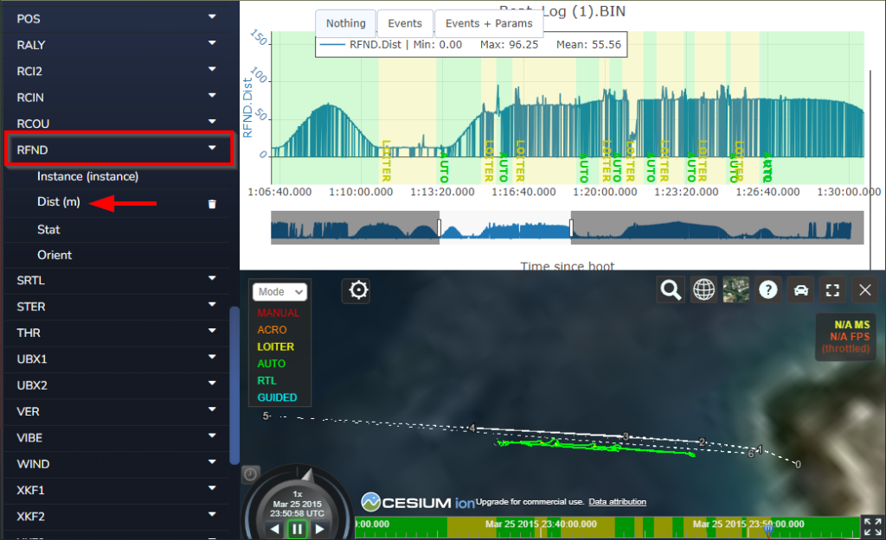Open the Cesium help panel

768,289
